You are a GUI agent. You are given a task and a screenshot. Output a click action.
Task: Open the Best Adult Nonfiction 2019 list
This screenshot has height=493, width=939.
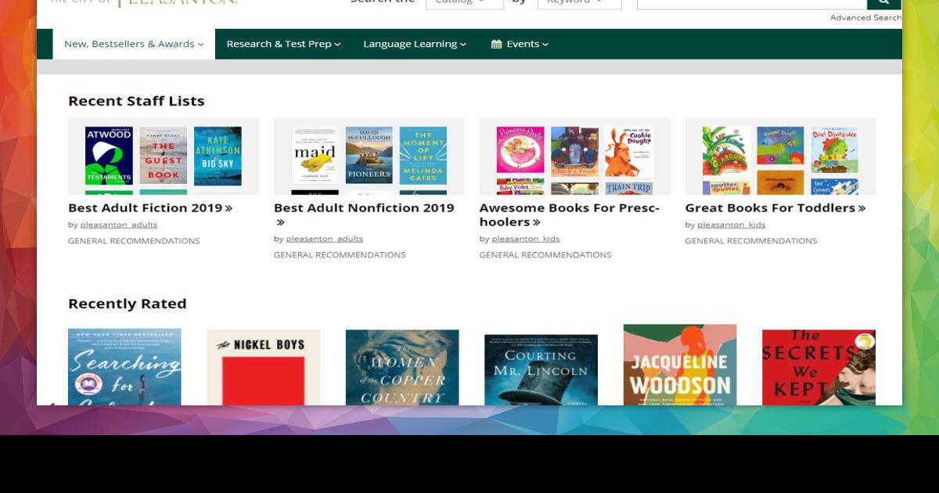tap(364, 214)
